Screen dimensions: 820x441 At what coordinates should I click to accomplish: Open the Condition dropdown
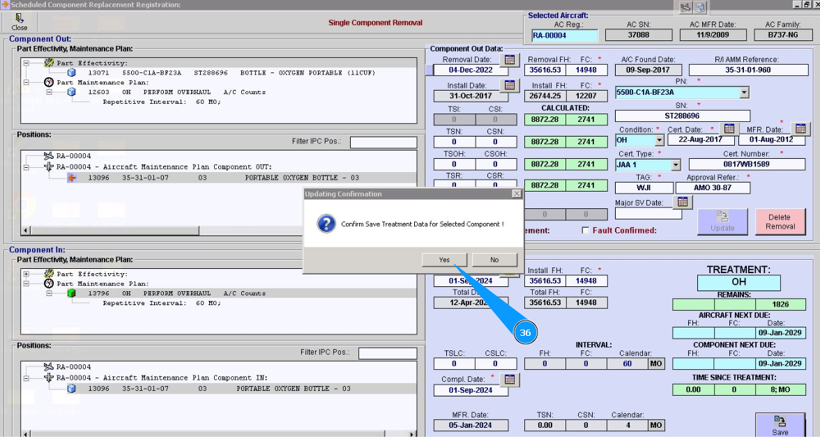point(659,140)
